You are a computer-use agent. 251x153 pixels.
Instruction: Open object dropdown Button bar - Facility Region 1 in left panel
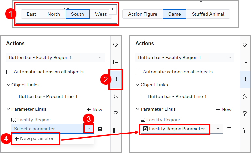pos(56,58)
